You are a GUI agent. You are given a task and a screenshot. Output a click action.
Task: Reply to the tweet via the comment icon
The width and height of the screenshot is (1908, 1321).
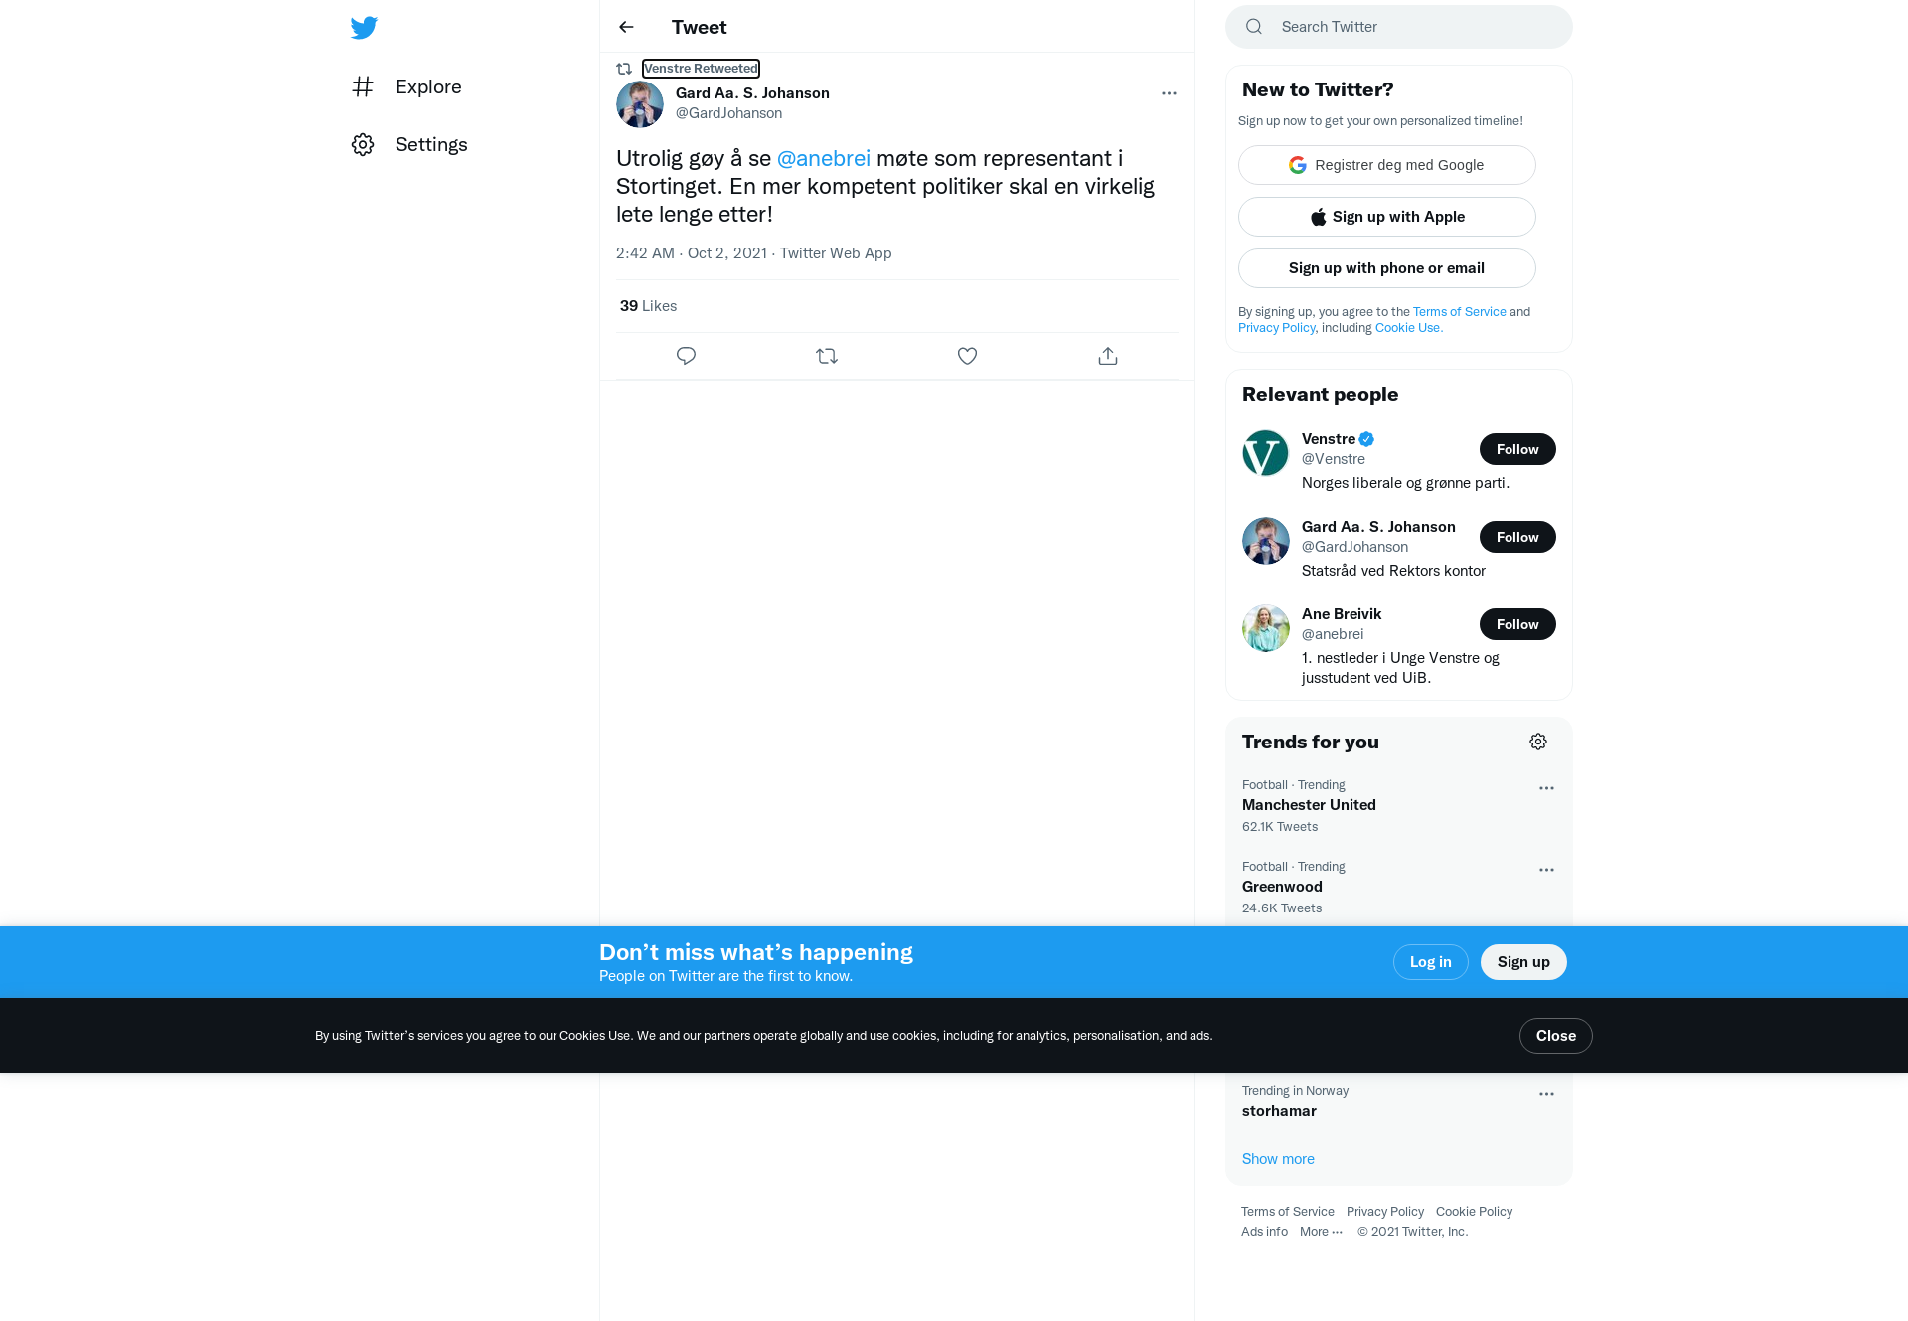coord(686,356)
